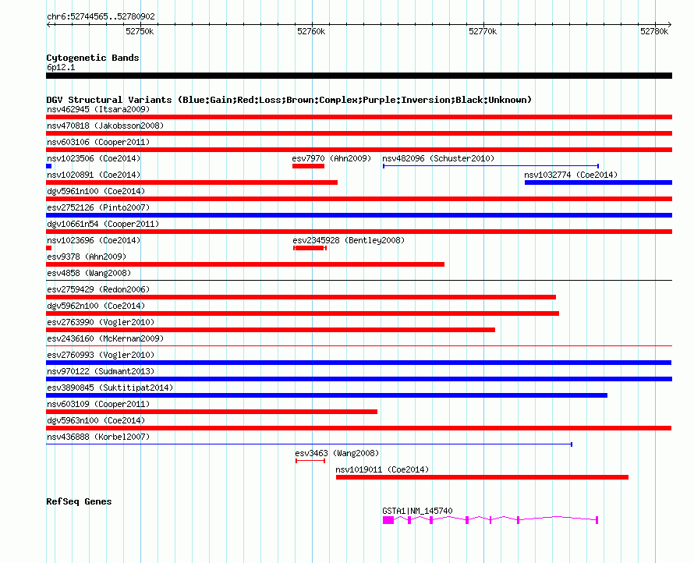Open nsv603109 (Cooper2011) label

point(98,404)
